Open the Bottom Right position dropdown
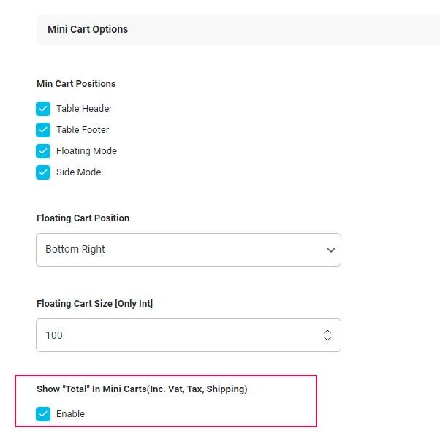Screen dimensions: 440x436 pos(189,250)
